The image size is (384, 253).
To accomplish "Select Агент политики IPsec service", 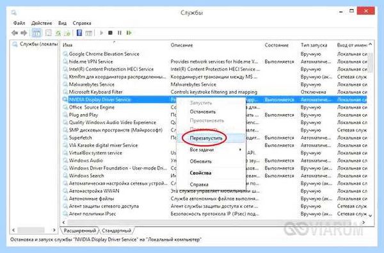I will pyautogui.click(x=214, y=213).
